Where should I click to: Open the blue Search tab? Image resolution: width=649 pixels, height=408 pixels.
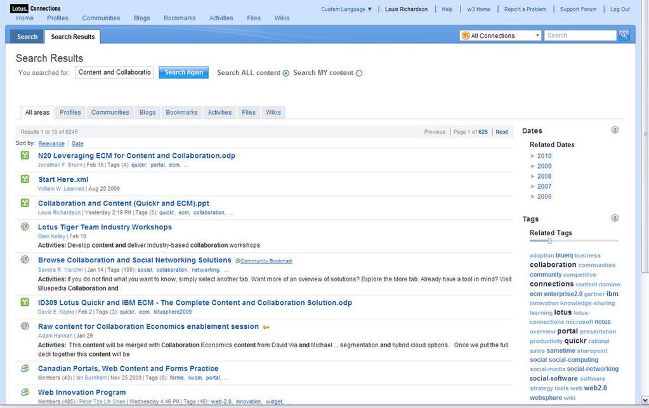tap(27, 37)
